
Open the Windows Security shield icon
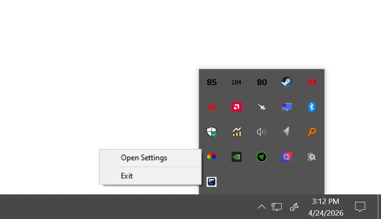point(212,132)
